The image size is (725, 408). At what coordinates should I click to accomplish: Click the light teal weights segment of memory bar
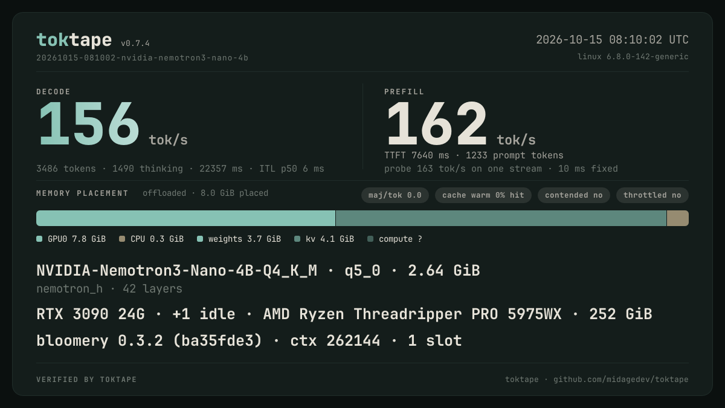pos(185,218)
